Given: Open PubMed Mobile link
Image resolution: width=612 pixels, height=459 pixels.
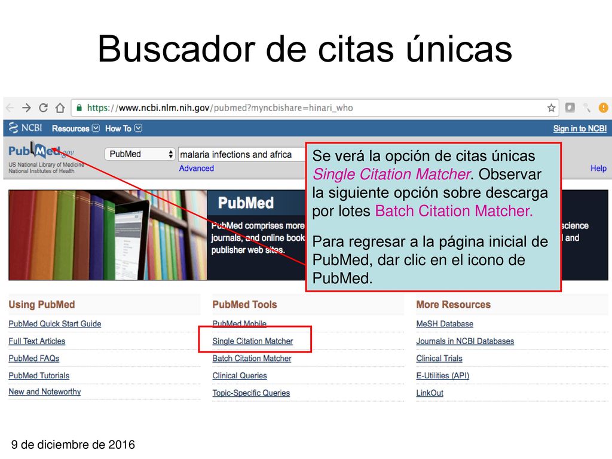Looking at the screenshot, I should [239, 323].
